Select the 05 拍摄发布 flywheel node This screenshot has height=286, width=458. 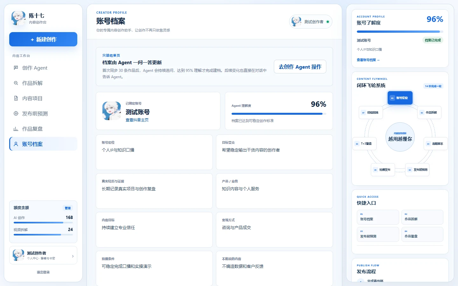[x=383, y=170]
